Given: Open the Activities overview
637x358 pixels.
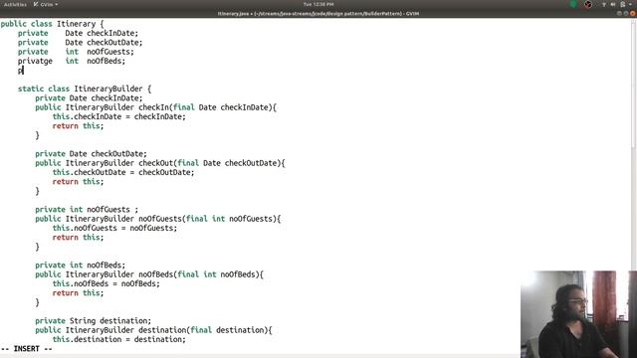Looking at the screenshot, I should (x=15, y=4).
